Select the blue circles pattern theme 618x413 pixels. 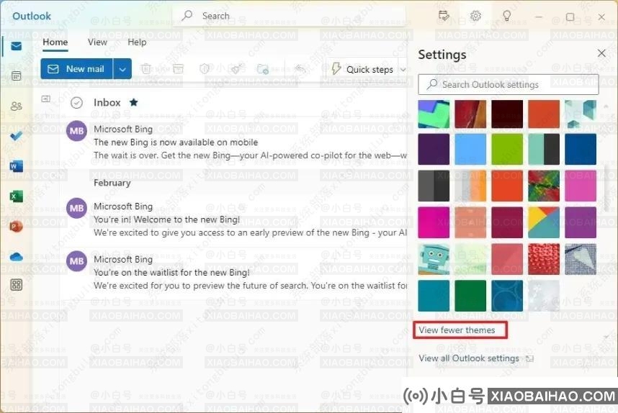pyautogui.click(x=507, y=296)
